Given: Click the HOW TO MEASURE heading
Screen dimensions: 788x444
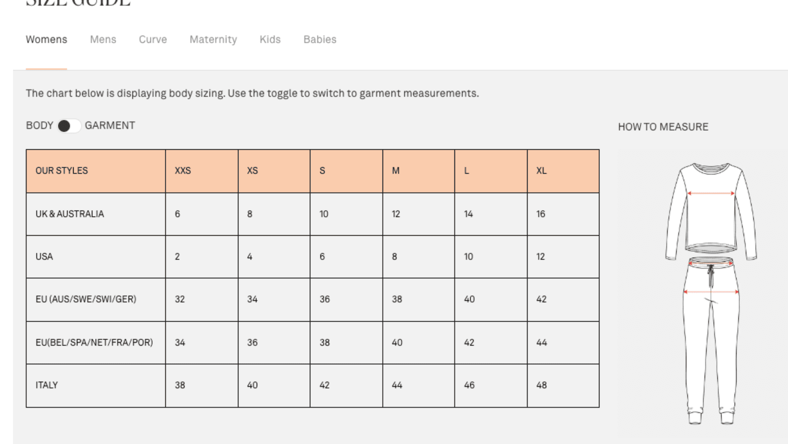Looking at the screenshot, I should 663,127.
